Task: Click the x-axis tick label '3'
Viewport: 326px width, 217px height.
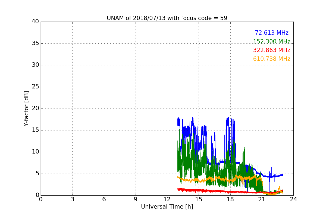Action: (x=72, y=199)
